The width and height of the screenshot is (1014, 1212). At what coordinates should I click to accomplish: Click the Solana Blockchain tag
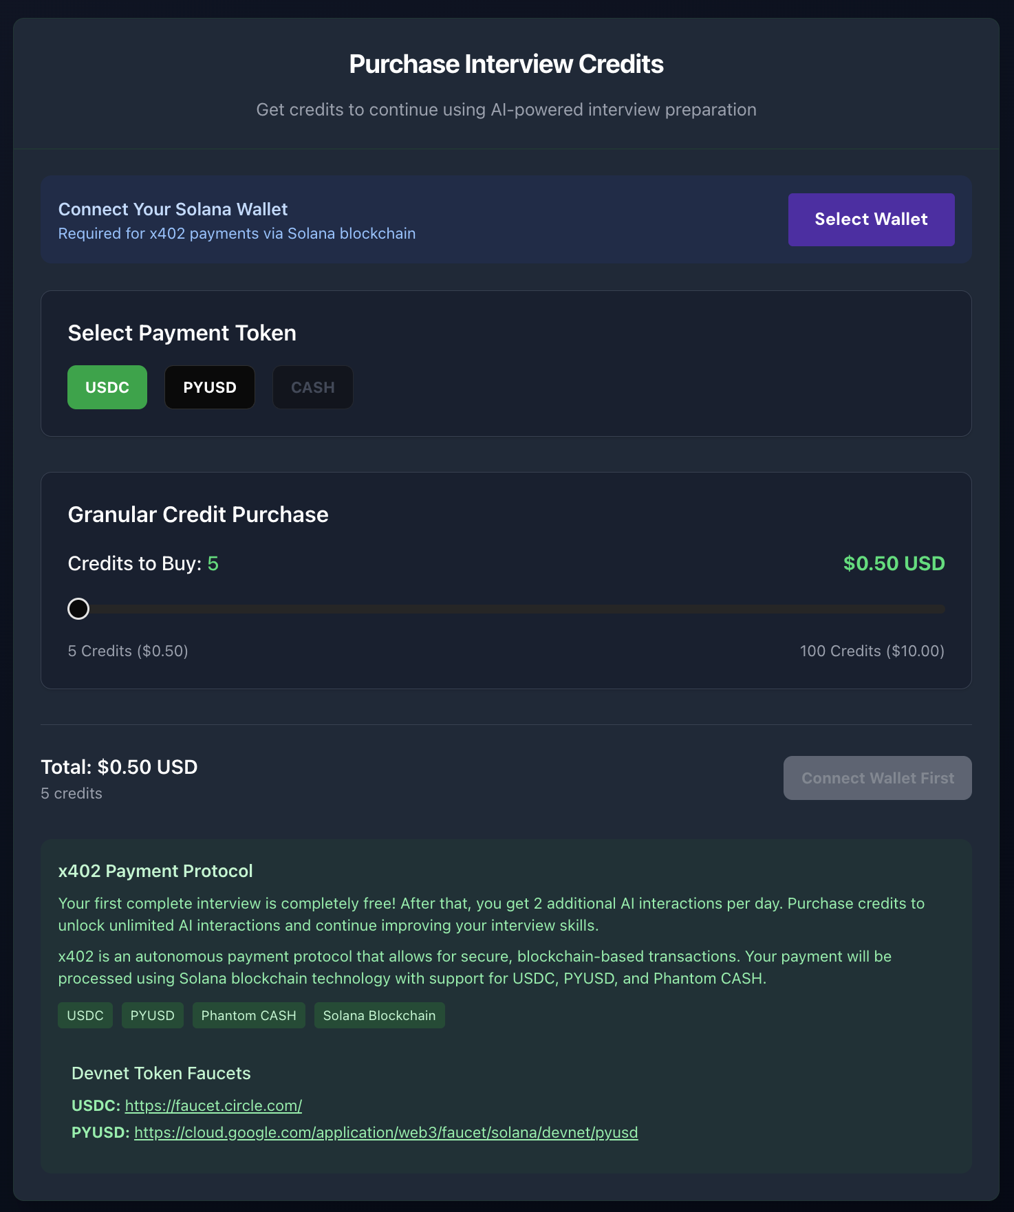(x=379, y=1015)
